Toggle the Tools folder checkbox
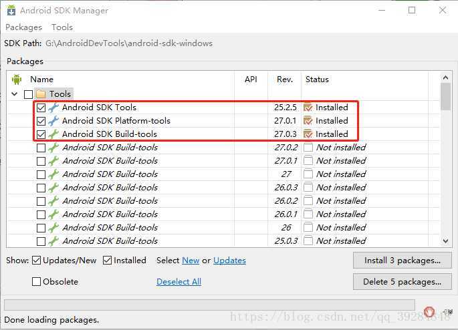Viewport: 458px width, 330px height. [28, 94]
